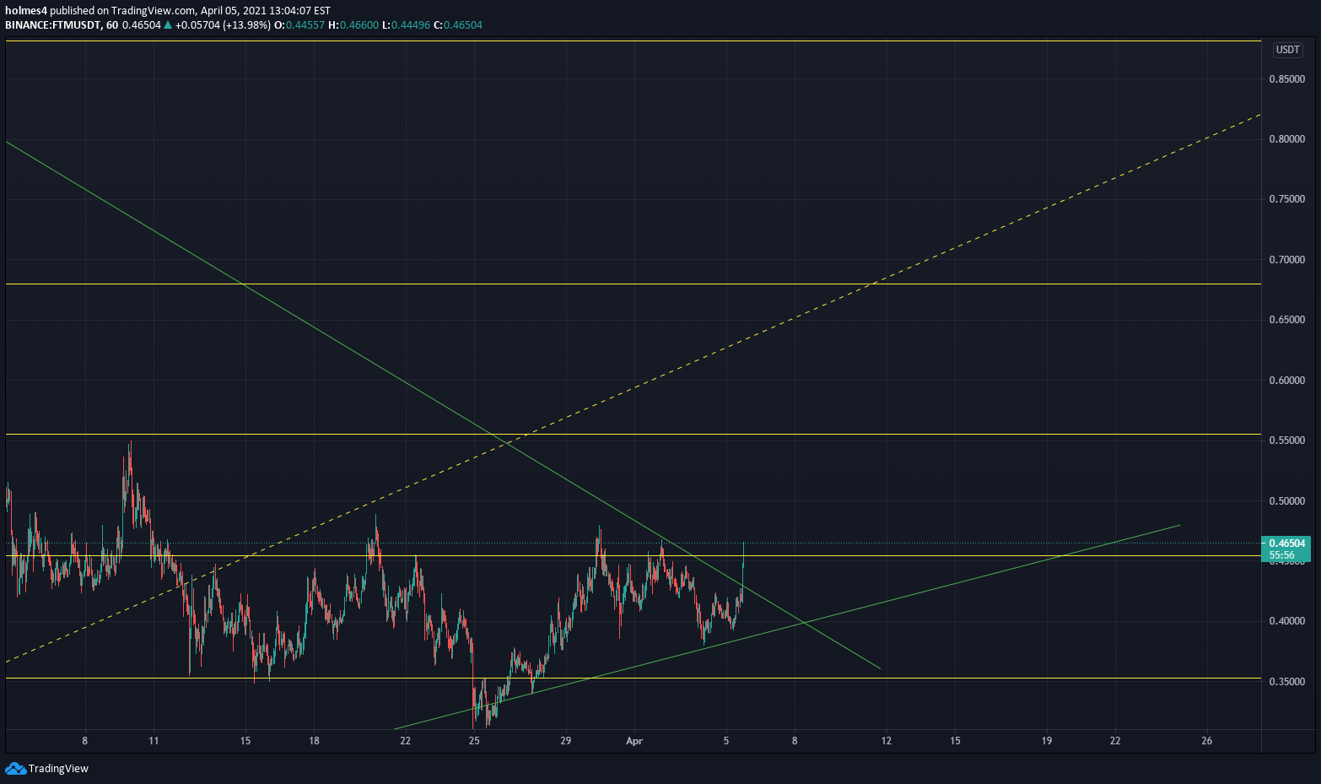Click the 0.50000 price axis label
The image size is (1321, 784).
coord(1286,501)
